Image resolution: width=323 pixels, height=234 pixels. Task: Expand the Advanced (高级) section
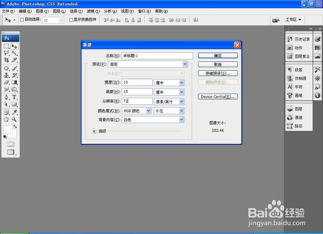tap(94, 131)
